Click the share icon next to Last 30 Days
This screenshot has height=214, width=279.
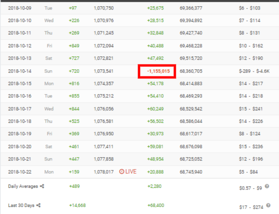tap(38, 205)
